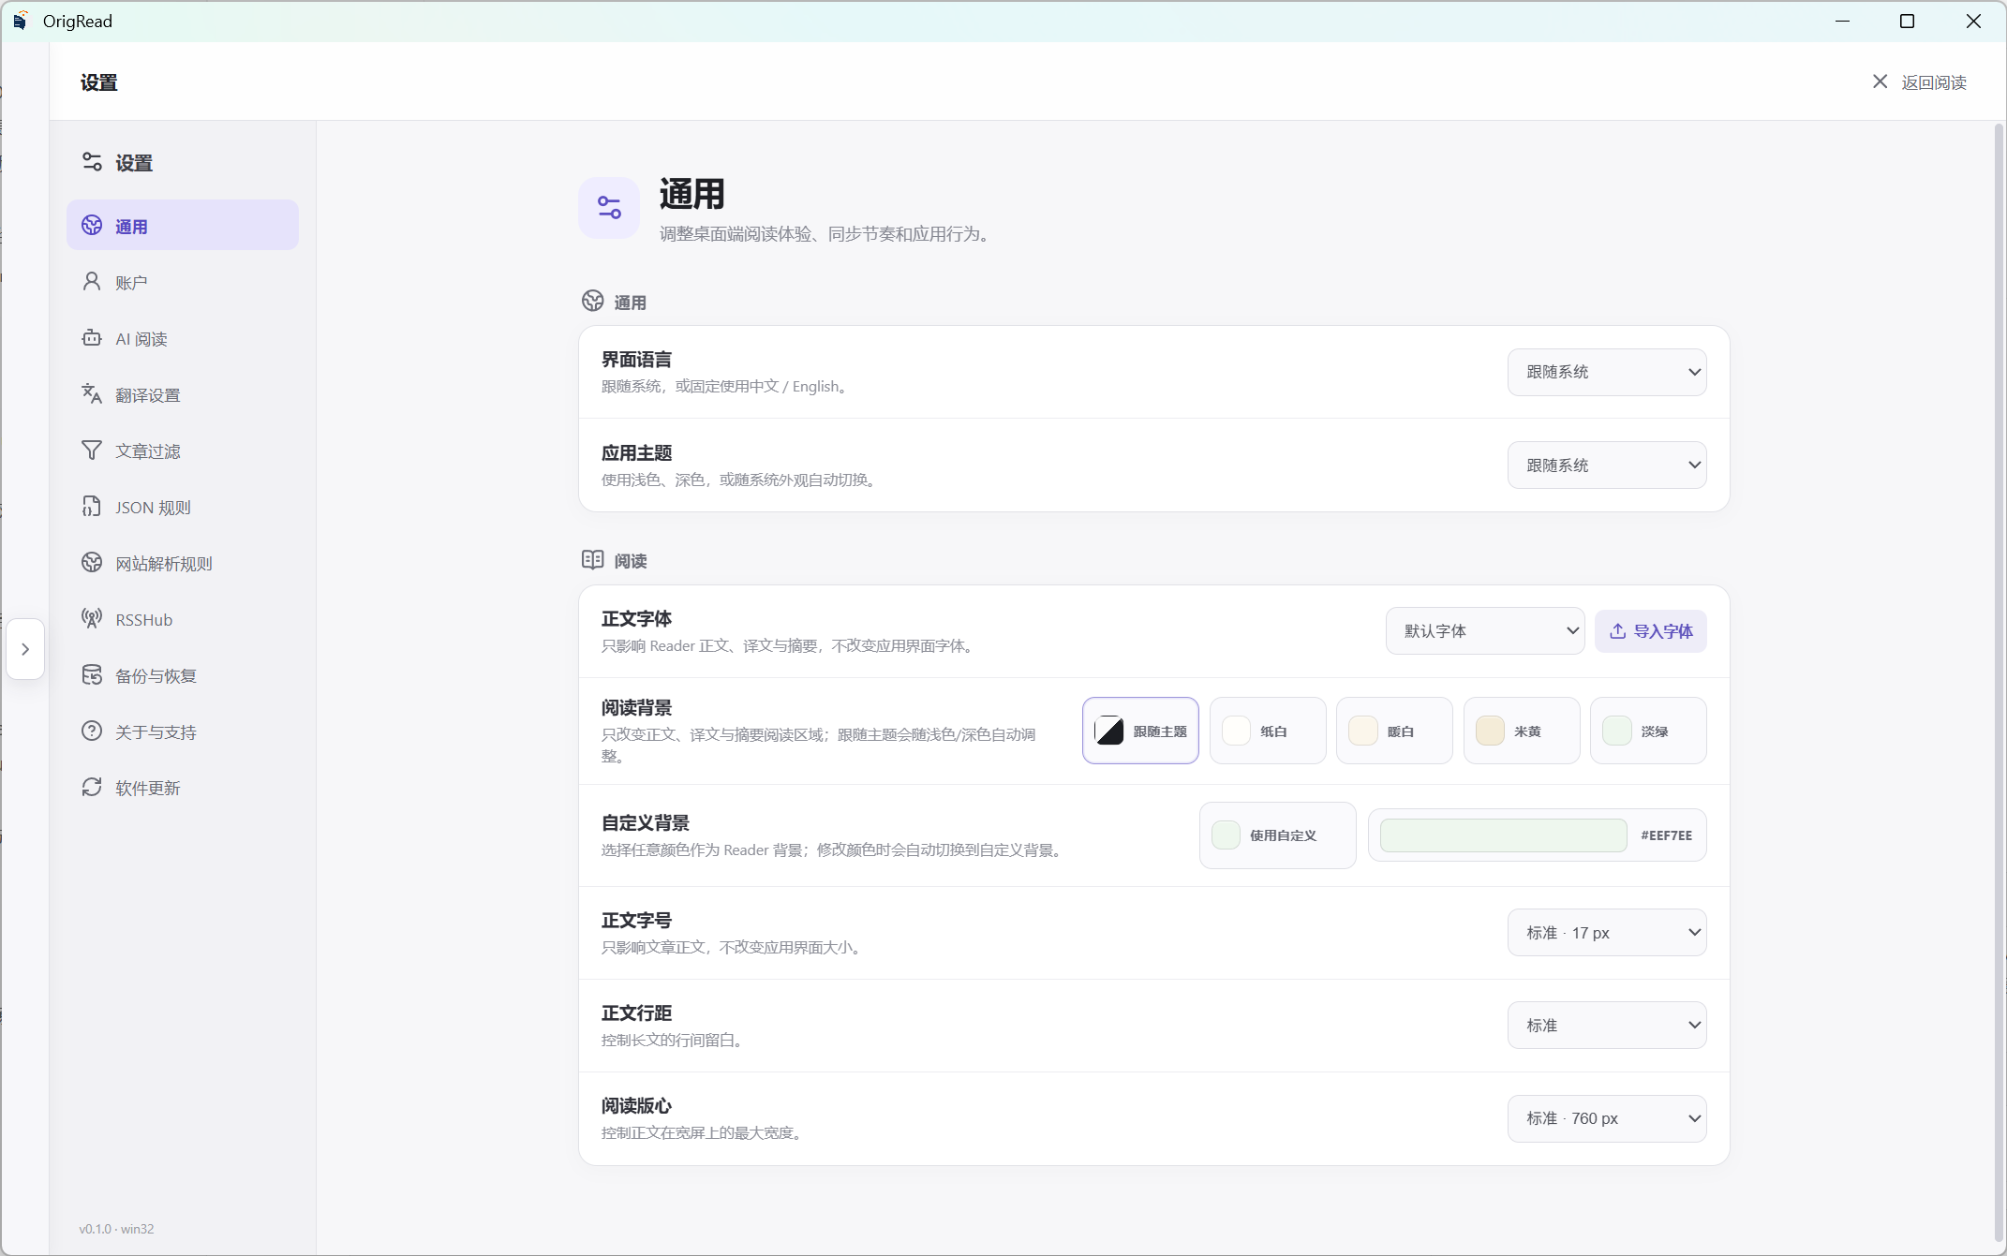Select 跟随主题 reading background option
Viewport: 2007px width, 1256px height.
pos(1140,731)
